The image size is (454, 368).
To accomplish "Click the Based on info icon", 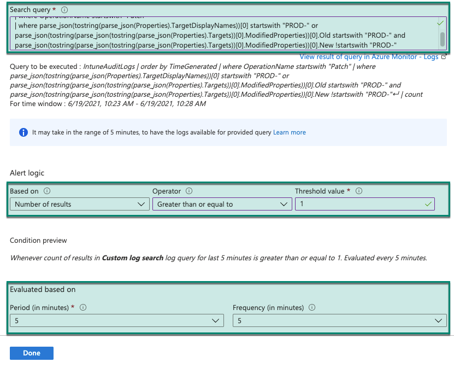I will (x=47, y=191).
